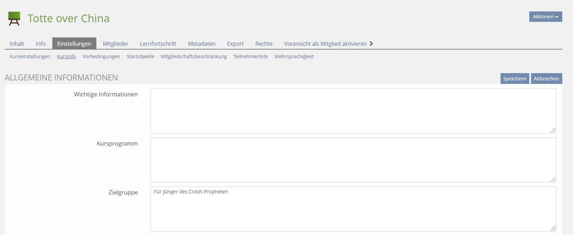The image size is (573, 235).
Task: Switch to the Inhalt tab
Action: pos(17,44)
